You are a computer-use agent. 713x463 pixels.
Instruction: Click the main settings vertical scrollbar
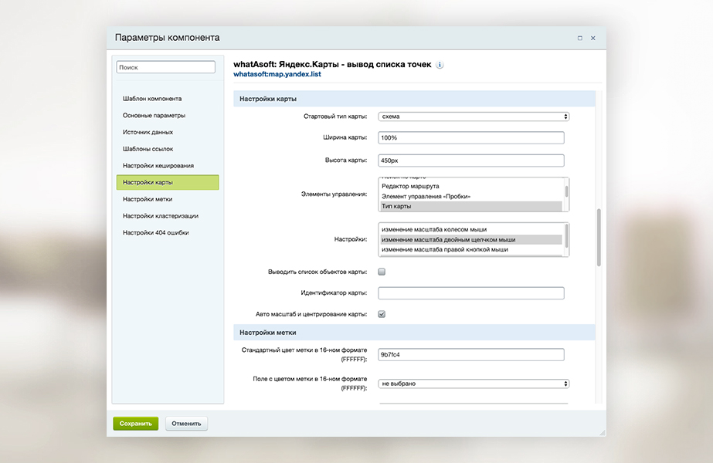[599, 238]
